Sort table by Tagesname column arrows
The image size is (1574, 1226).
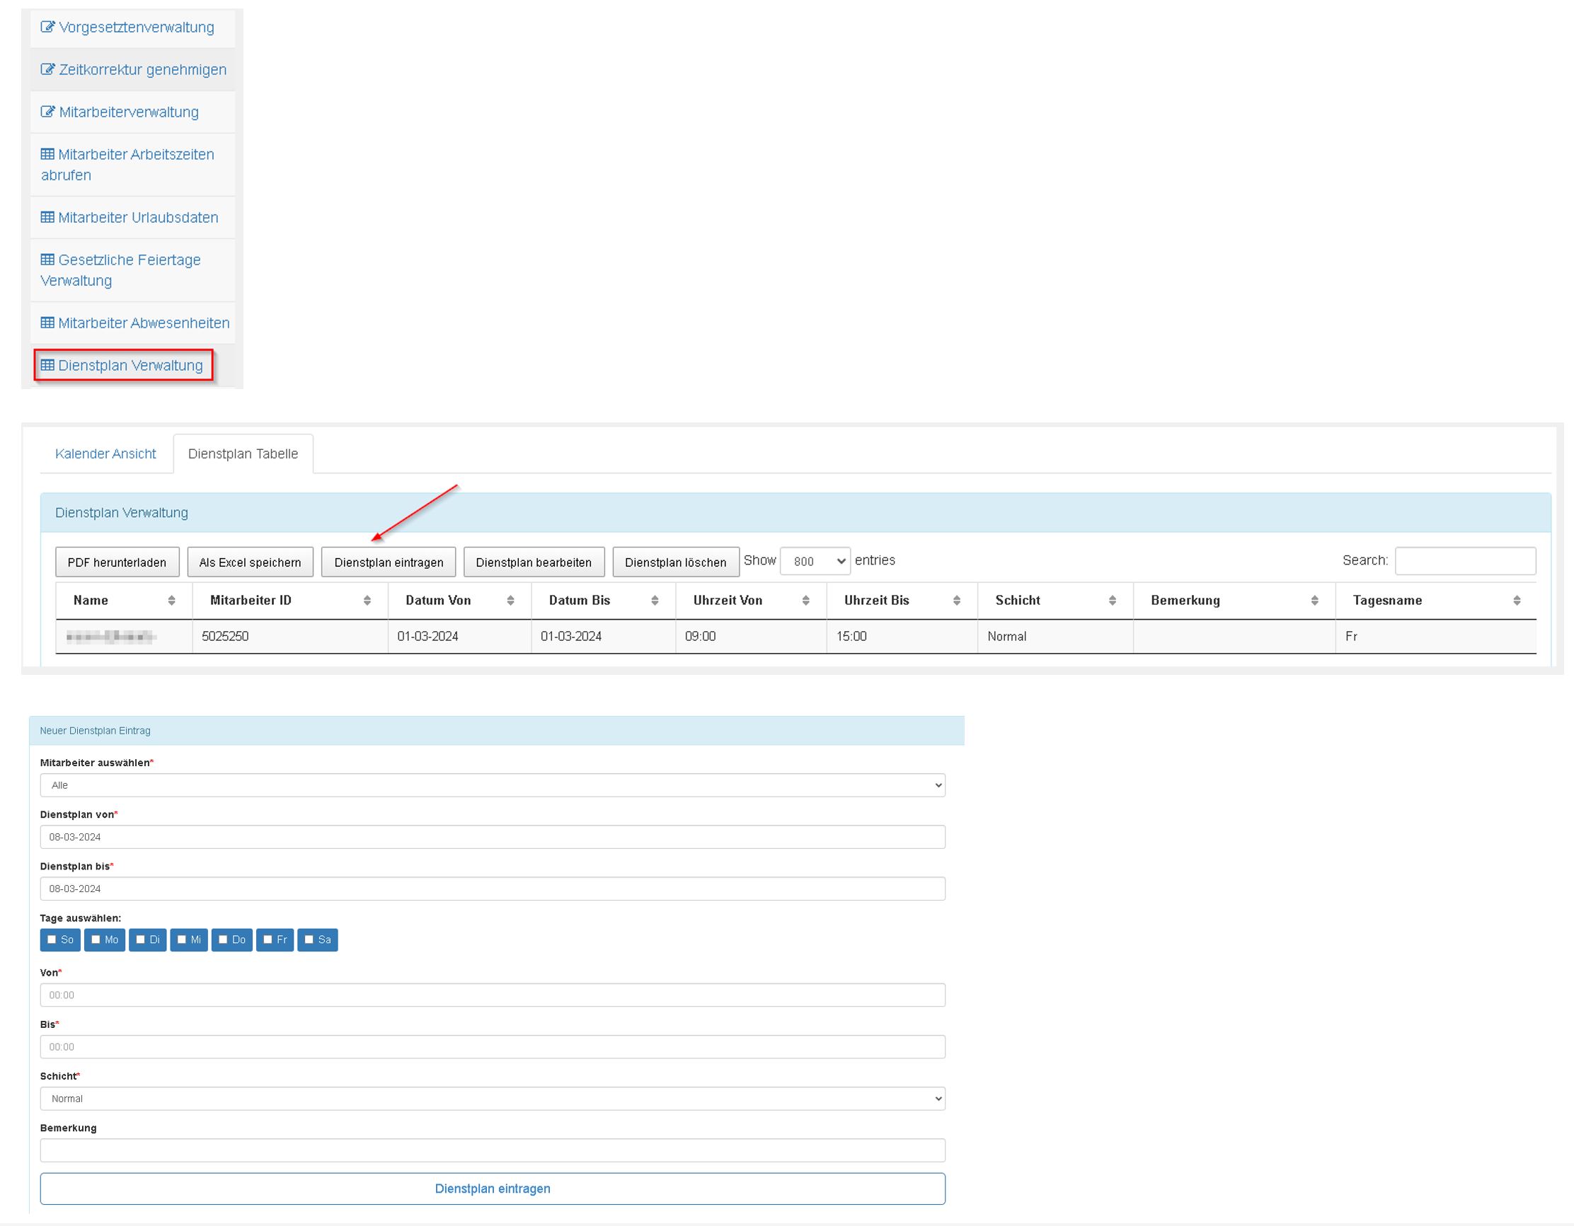pyautogui.click(x=1517, y=601)
